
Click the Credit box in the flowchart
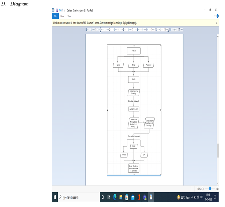(124, 155)
